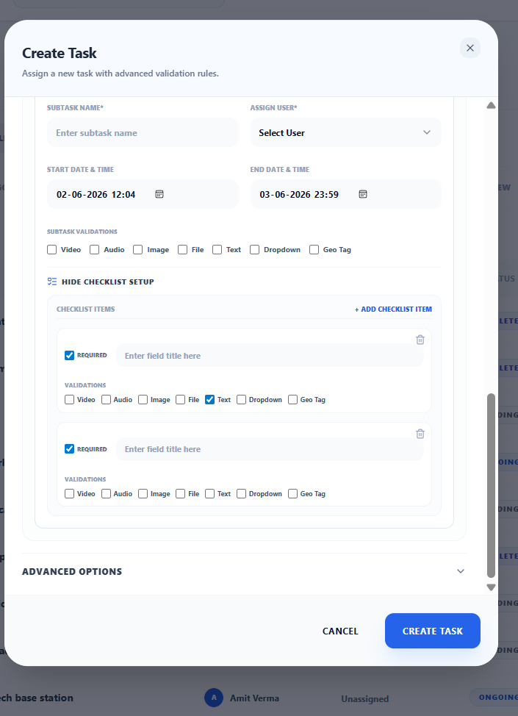Image resolution: width=518 pixels, height=716 pixels.
Task: Click in the Subtask Name input field
Action: pyautogui.click(x=143, y=133)
